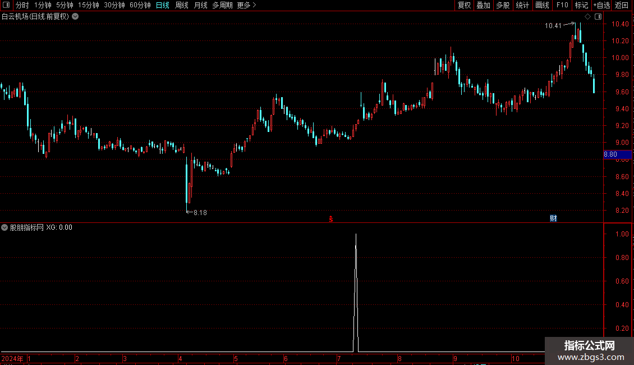Click the 返回 back button
The image size is (634, 365).
coord(622,5)
